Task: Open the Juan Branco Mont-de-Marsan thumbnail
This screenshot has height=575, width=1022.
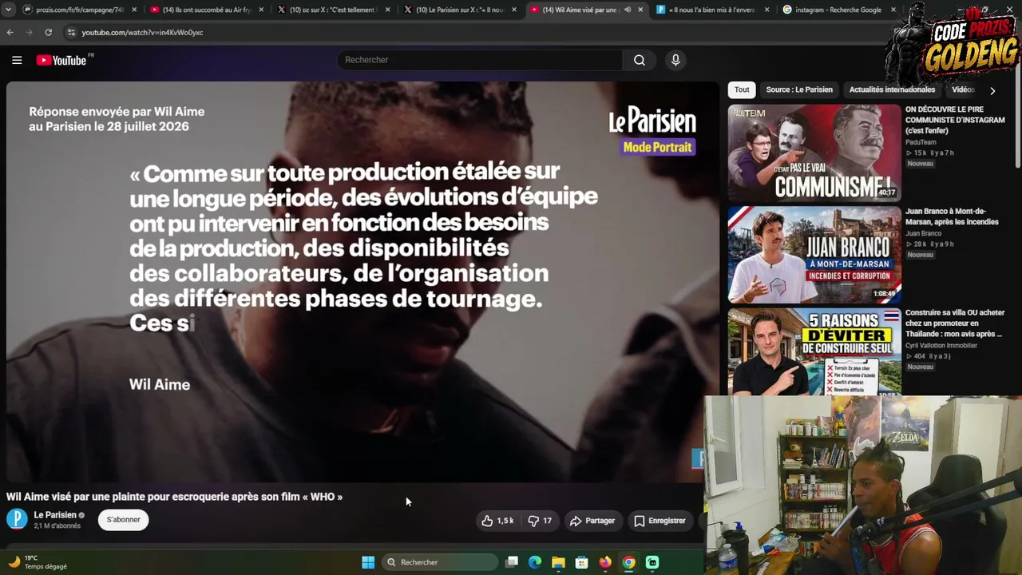Action: tap(814, 255)
